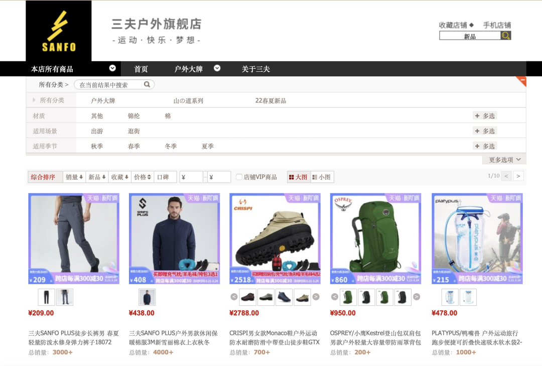Image resolution: width=542 pixels, height=366 pixels.
Task: Switch to 小图 small grid view
Action: point(321,177)
